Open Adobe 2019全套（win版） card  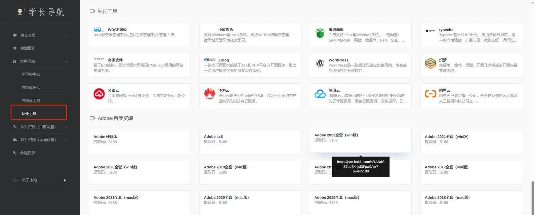point(250,172)
